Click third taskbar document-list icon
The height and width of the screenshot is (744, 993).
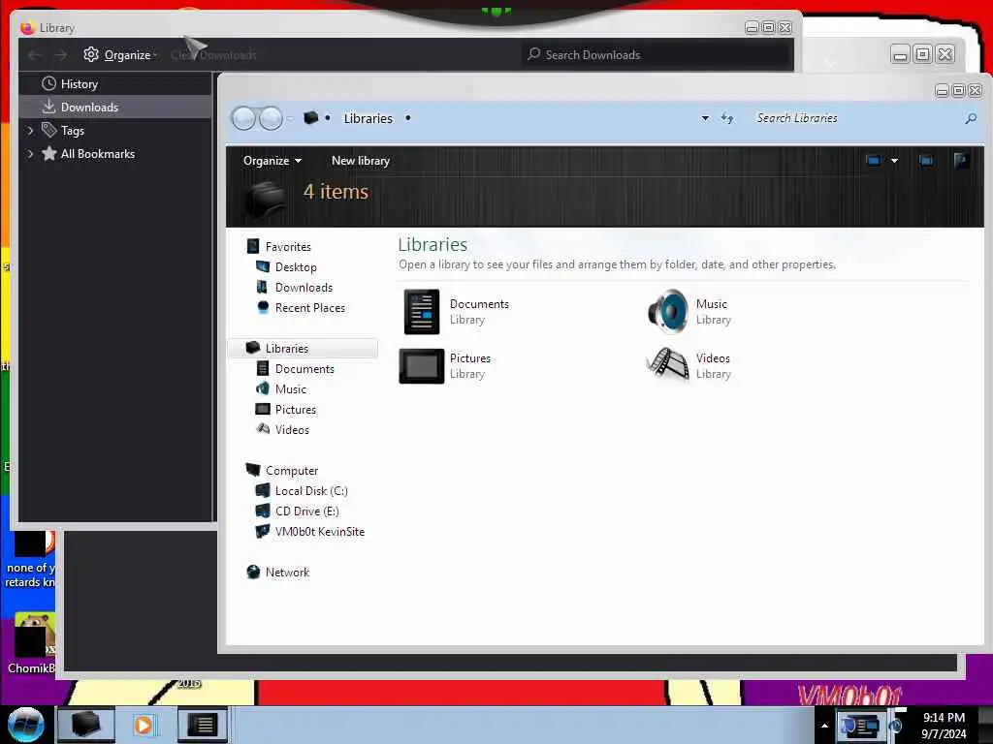(x=202, y=725)
